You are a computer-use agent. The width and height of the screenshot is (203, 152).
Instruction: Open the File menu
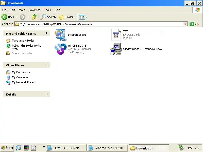4,10
